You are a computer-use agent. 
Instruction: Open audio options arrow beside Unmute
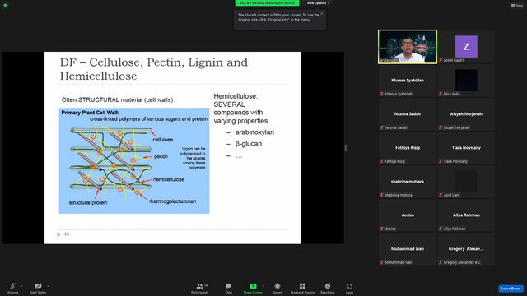click(21, 286)
